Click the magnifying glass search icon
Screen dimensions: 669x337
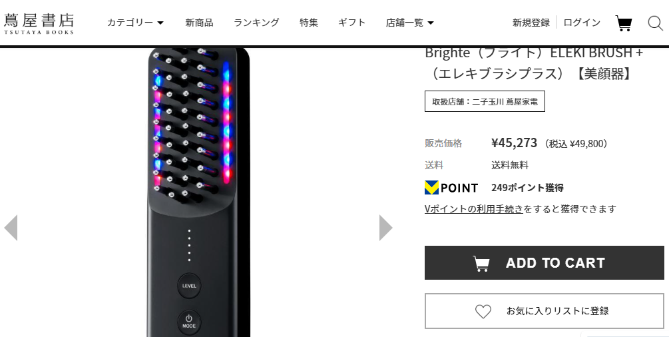(x=655, y=23)
